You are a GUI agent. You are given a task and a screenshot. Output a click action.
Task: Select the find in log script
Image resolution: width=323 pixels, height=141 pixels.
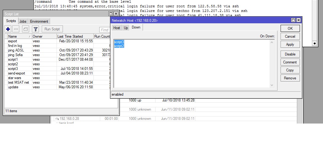58,46
